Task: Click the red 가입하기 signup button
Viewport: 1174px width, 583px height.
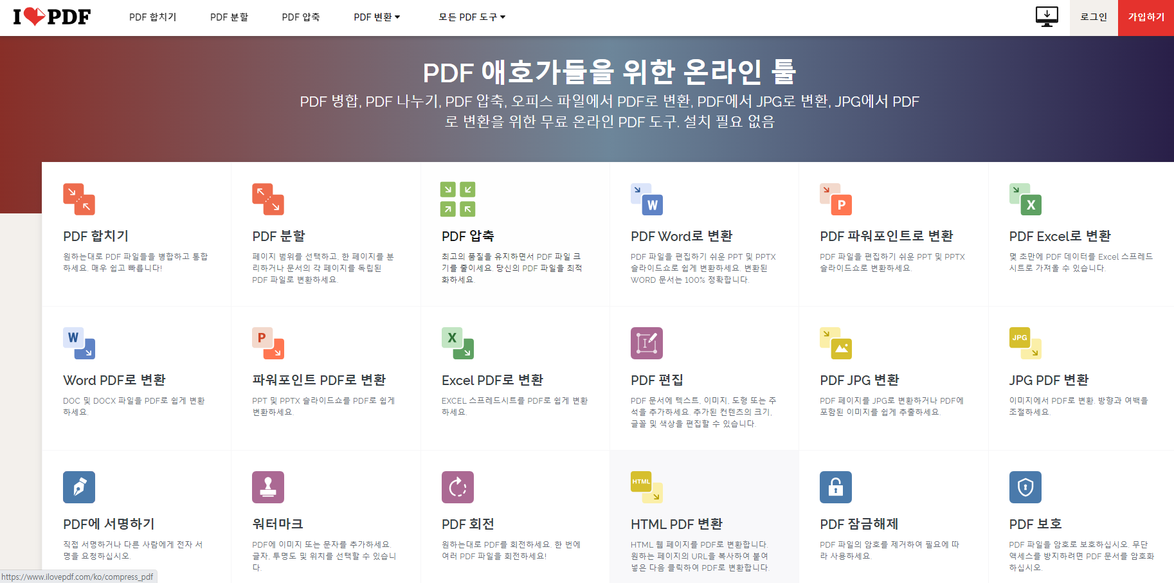Action: coord(1146,17)
